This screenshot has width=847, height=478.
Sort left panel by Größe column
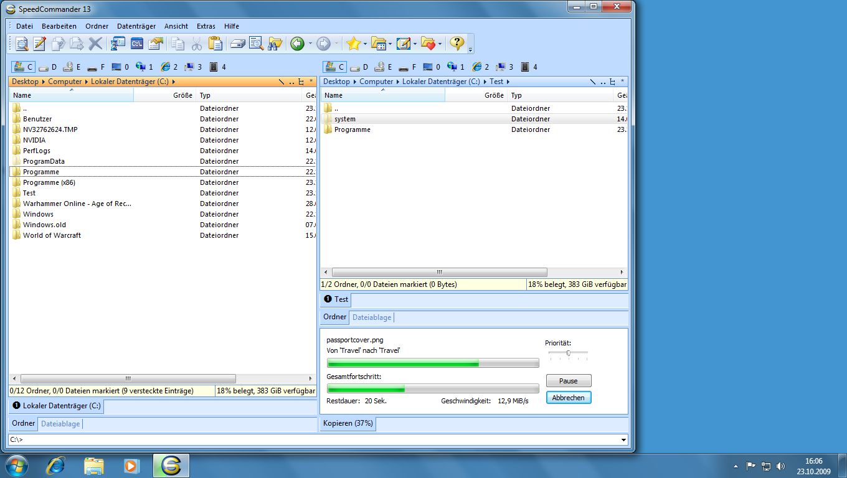[164, 95]
